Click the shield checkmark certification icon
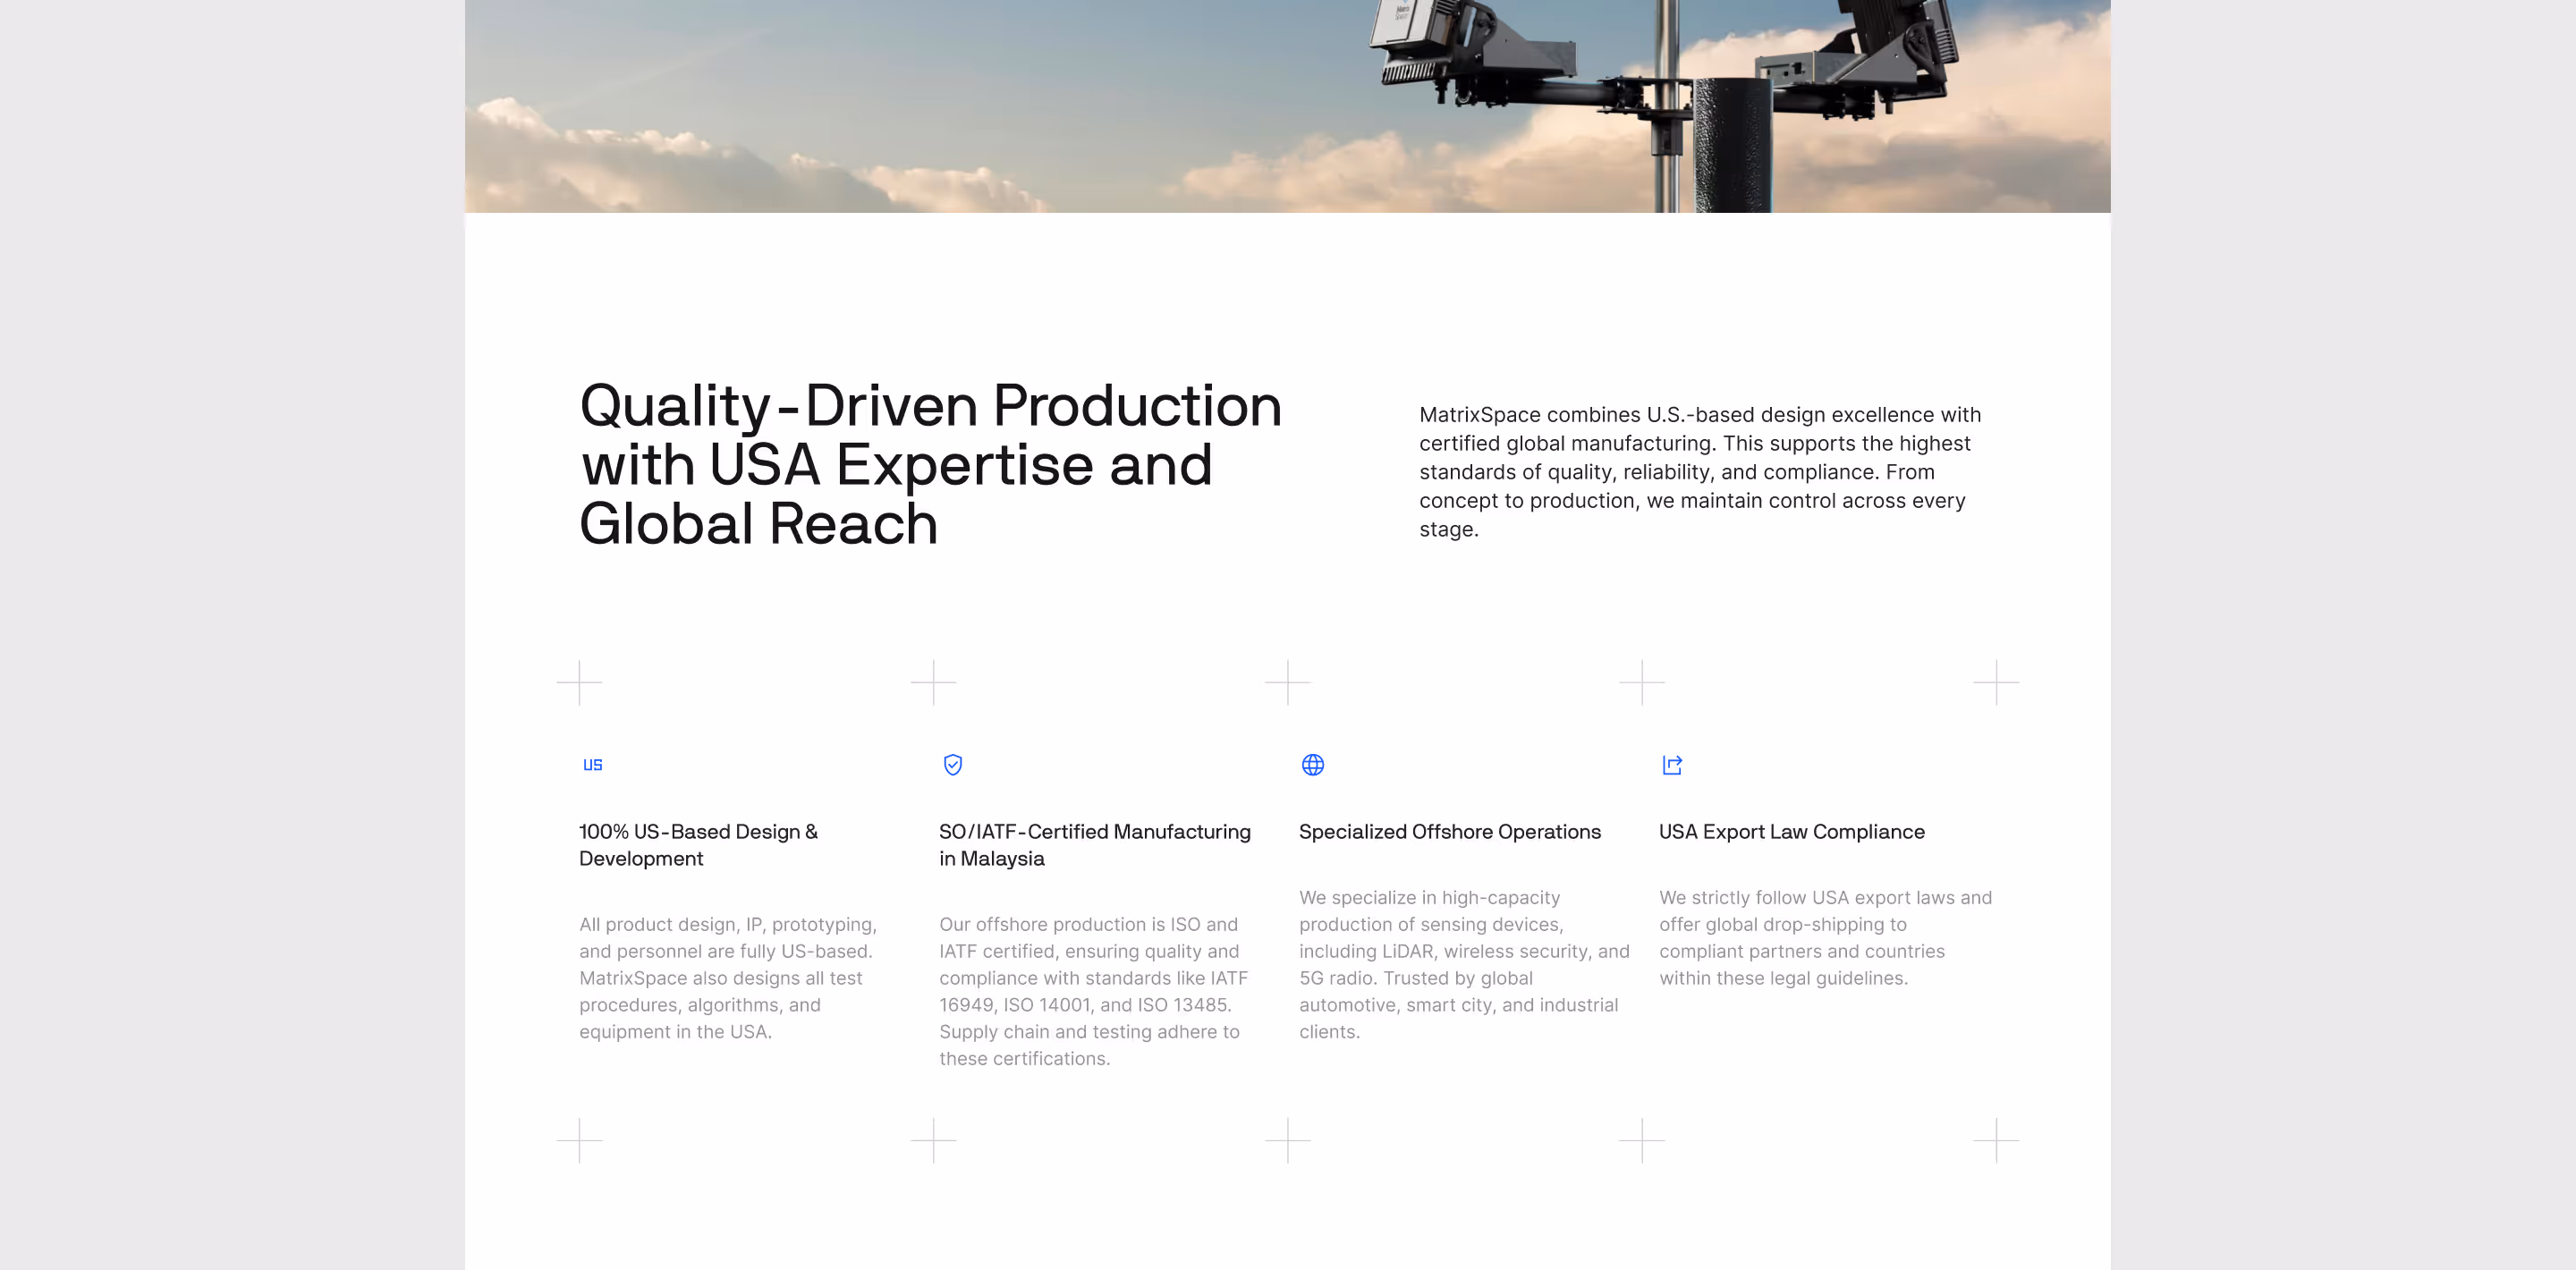 point(953,765)
